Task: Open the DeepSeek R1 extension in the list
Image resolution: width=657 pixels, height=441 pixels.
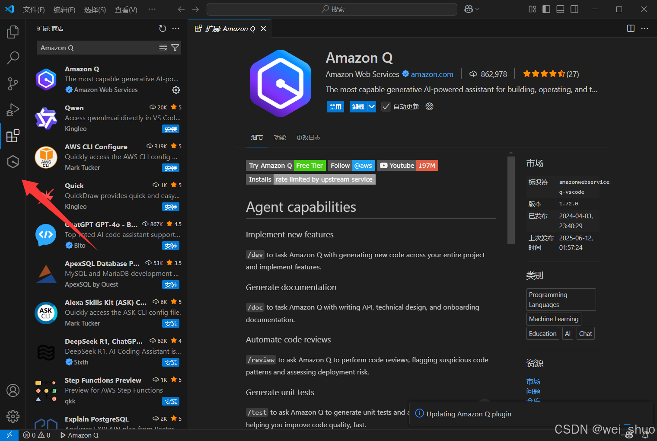Action: [x=107, y=352]
